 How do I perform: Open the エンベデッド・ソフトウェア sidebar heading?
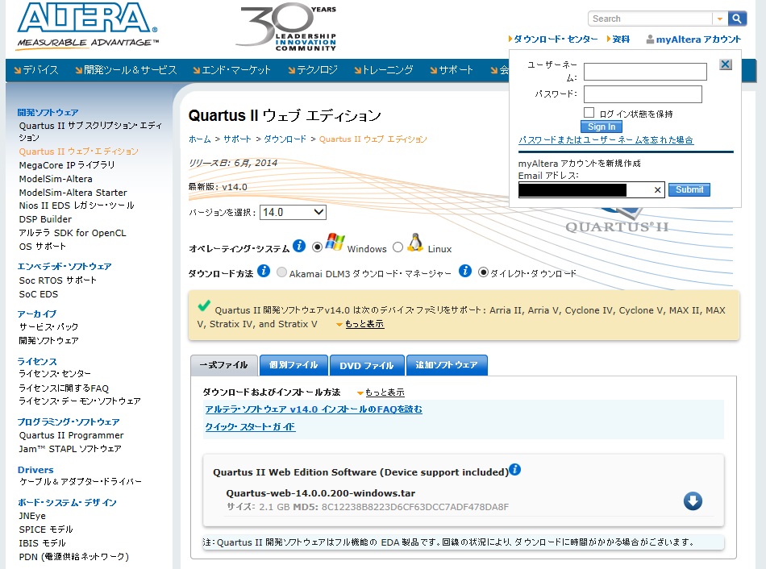65,267
